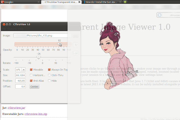The width and height of the screenshot is (180, 120).
Task: Click the 90 tick label on the Rotate scale
Action: click(x=56, y=63)
